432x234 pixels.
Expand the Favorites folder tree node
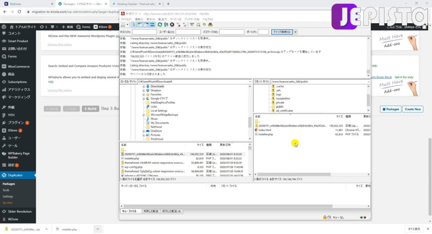[143, 95]
